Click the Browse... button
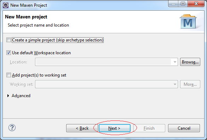Viewport: 207px width, 140px height. click(190, 62)
